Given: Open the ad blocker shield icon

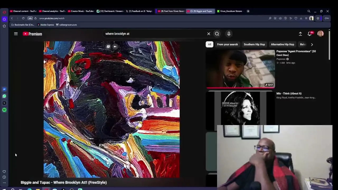Looking at the screenshot, I should coord(285,18).
